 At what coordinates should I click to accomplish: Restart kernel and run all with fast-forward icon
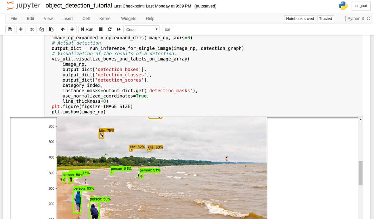[119, 29]
